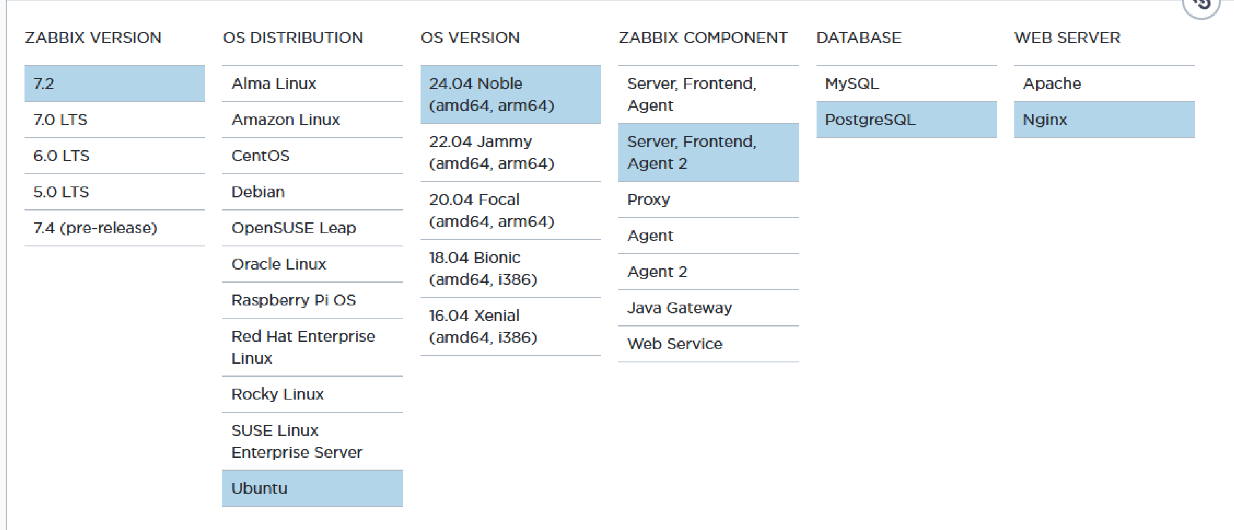
Task: Click the circular icon in top-right corner
Action: coord(1202,5)
